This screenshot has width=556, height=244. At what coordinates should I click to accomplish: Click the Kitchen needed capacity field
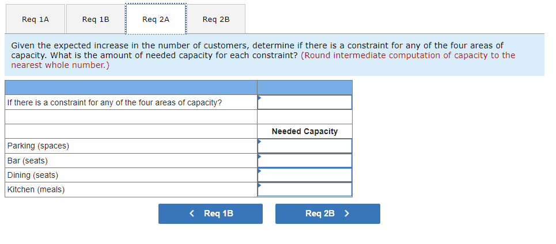[x=305, y=189]
